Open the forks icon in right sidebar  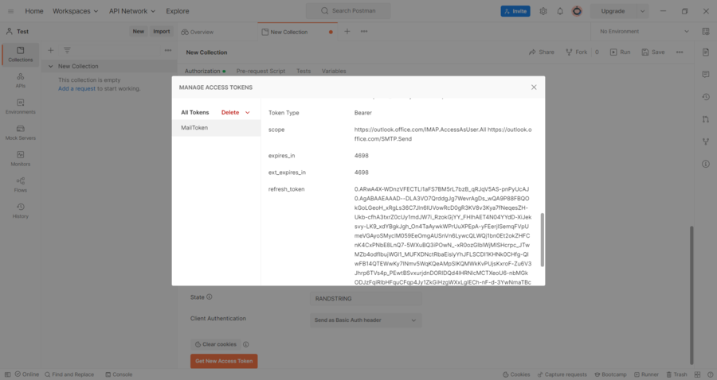coord(706,142)
